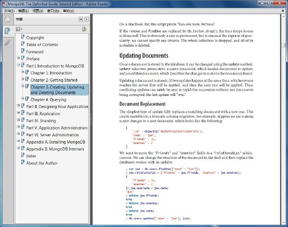Image resolution: width=288 pixels, height=227 pixels.
Task: Select Part I. Introduction to MongoDB
Action: pyautogui.click(x=55, y=66)
